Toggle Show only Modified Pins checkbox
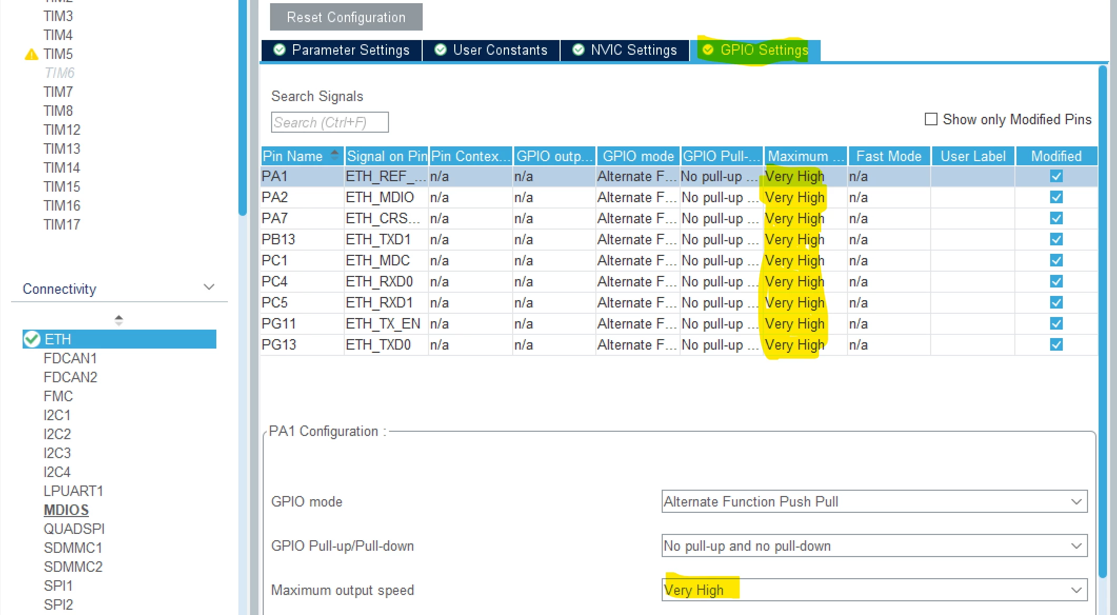Screen dimensions: 1117x615 click(x=931, y=119)
